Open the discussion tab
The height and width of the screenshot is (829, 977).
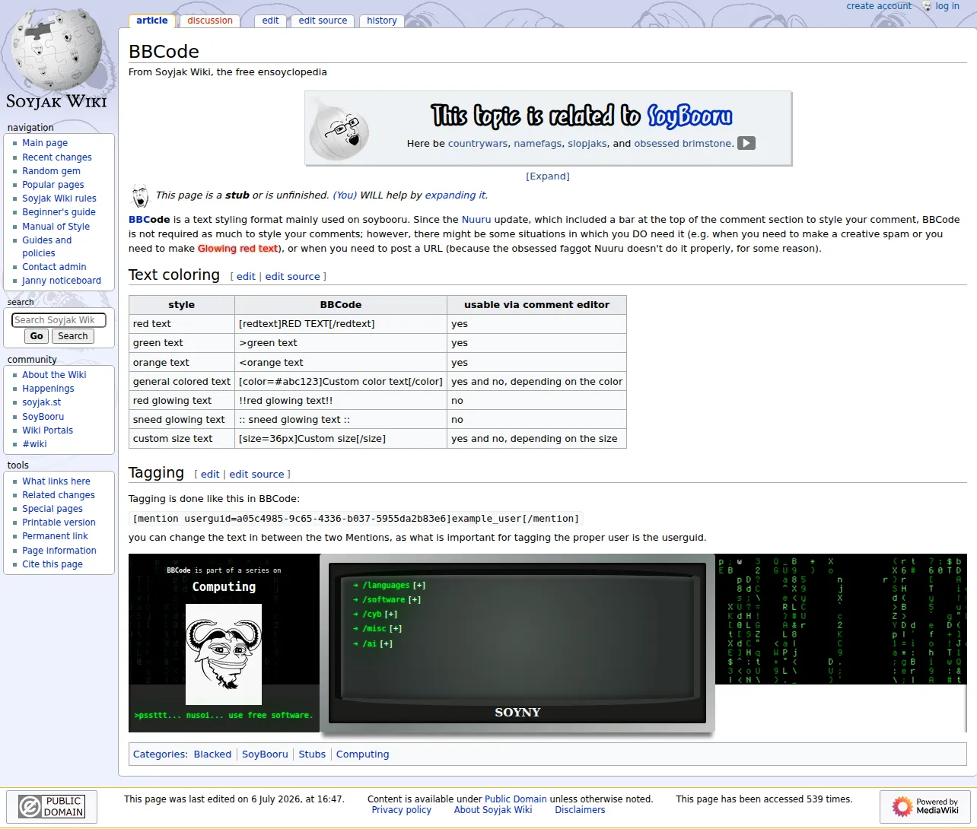[210, 21]
